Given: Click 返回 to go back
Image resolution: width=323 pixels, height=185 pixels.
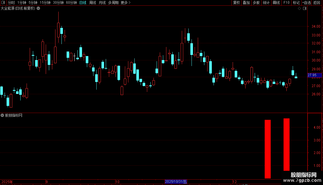Looking at the screenshot, I should [317, 3].
